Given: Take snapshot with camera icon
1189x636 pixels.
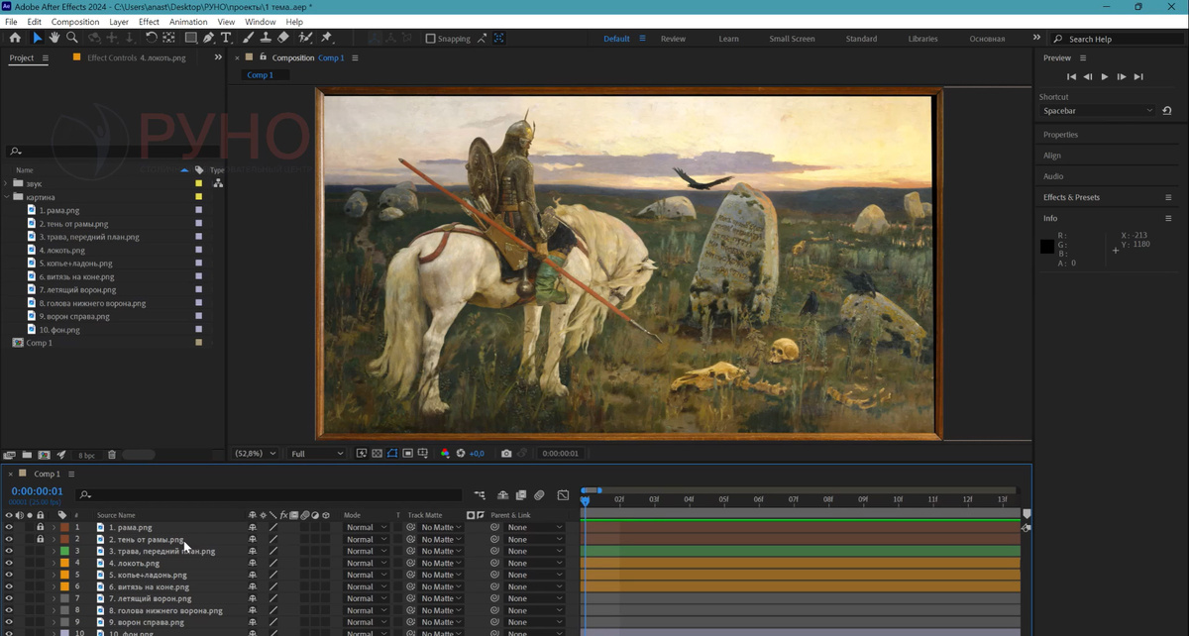Looking at the screenshot, I should coord(506,454).
